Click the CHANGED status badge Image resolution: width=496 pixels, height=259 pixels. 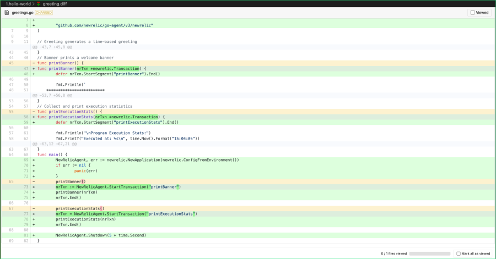click(x=44, y=12)
